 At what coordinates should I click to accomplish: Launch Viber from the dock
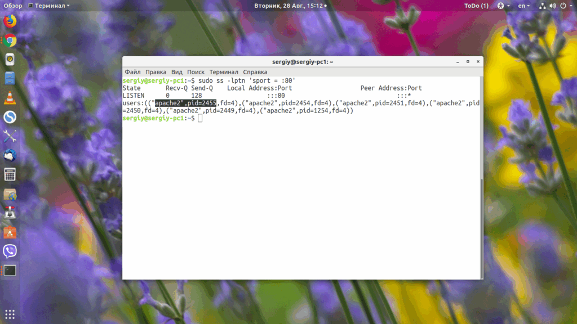tap(10, 251)
